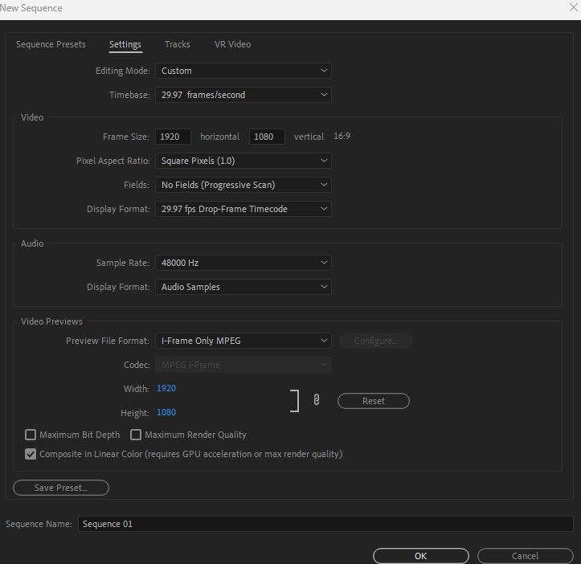Image resolution: width=581 pixels, height=564 pixels.
Task: Click the preview Width value 1920
Action: pos(166,388)
